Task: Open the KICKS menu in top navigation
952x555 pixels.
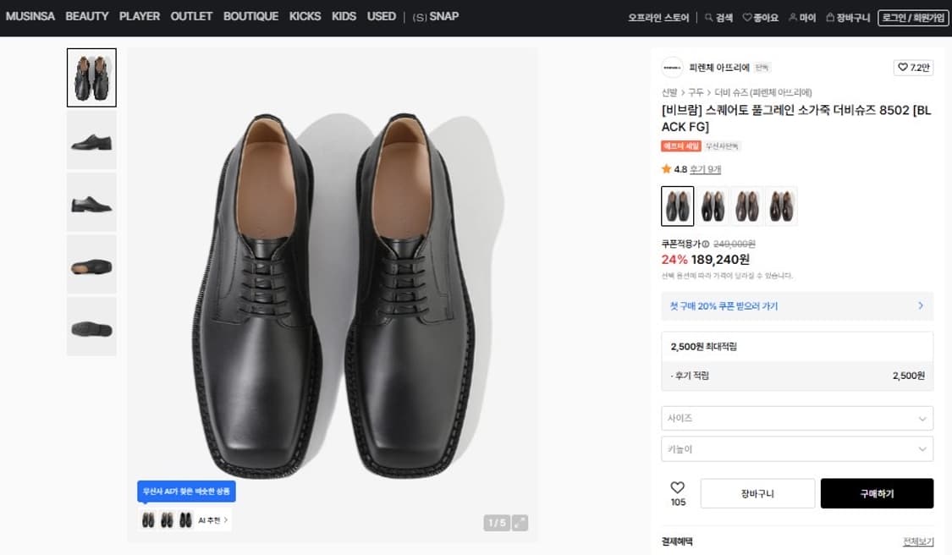Action: point(305,16)
